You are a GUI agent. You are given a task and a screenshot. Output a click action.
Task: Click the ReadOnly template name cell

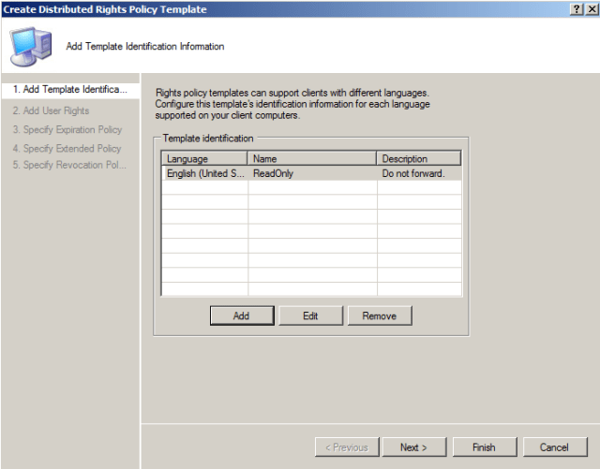tap(312, 173)
